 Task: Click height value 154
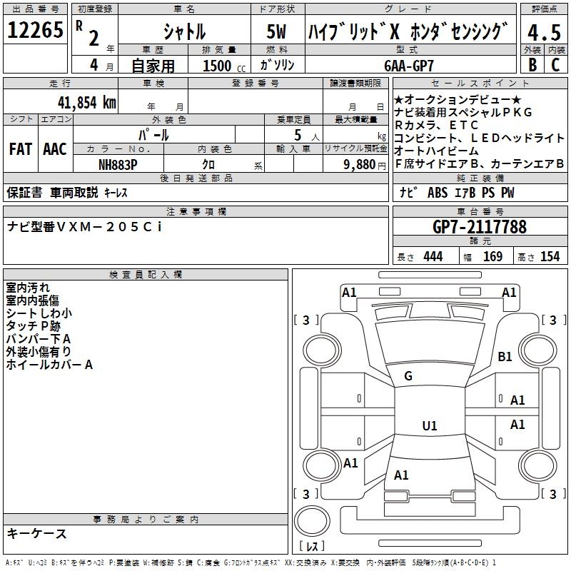click(550, 256)
